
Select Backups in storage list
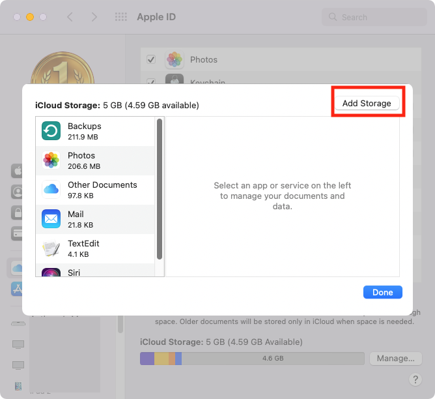pyautogui.click(x=95, y=131)
